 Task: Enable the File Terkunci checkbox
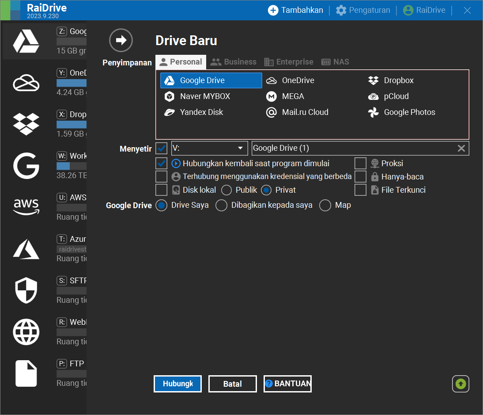(360, 190)
